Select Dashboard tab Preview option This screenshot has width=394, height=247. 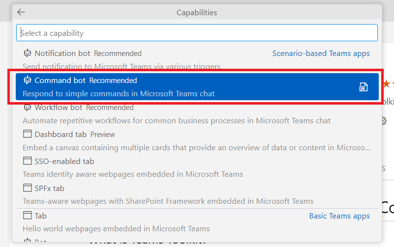pyautogui.click(x=148, y=141)
